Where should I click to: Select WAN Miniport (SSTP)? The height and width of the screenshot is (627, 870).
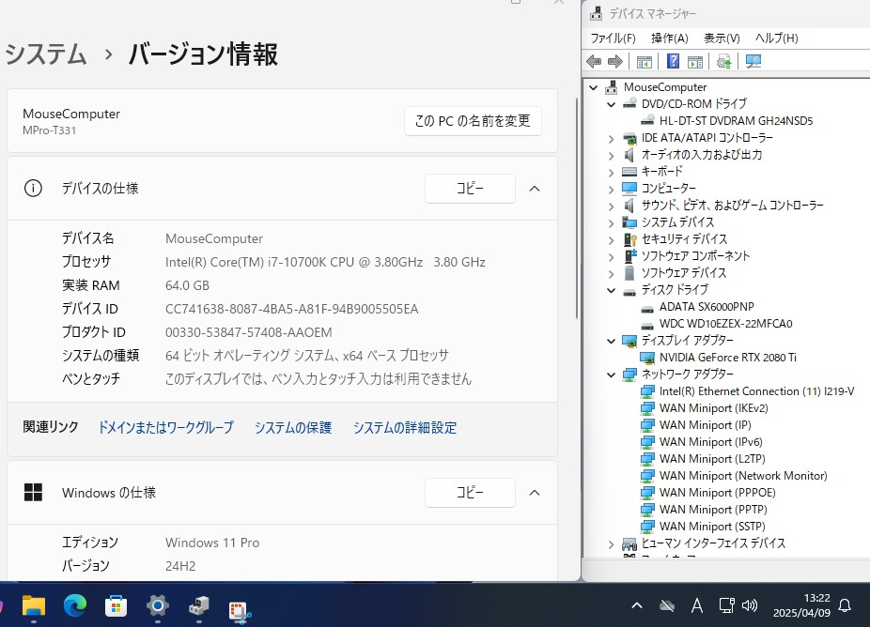(712, 527)
